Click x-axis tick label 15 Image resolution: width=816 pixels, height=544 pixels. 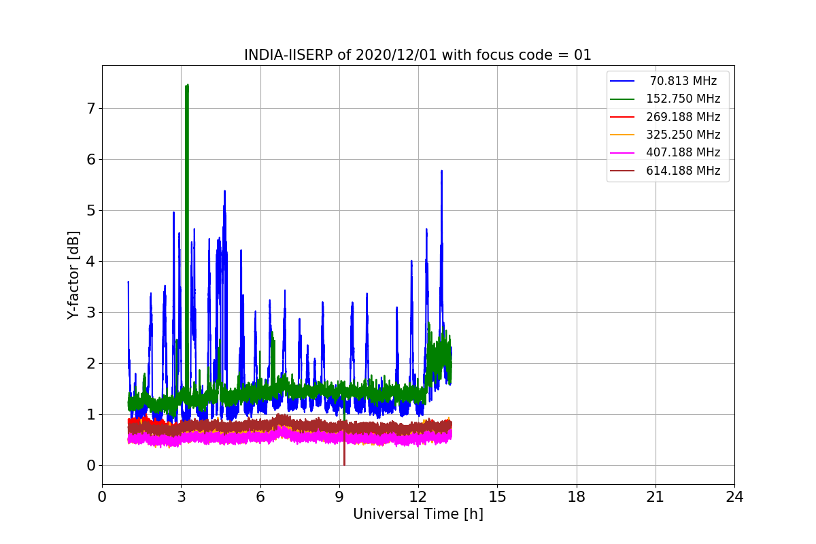click(x=497, y=496)
